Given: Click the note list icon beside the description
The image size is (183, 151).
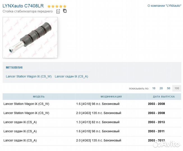Looking at the screenshot, I should click(58, 11).
